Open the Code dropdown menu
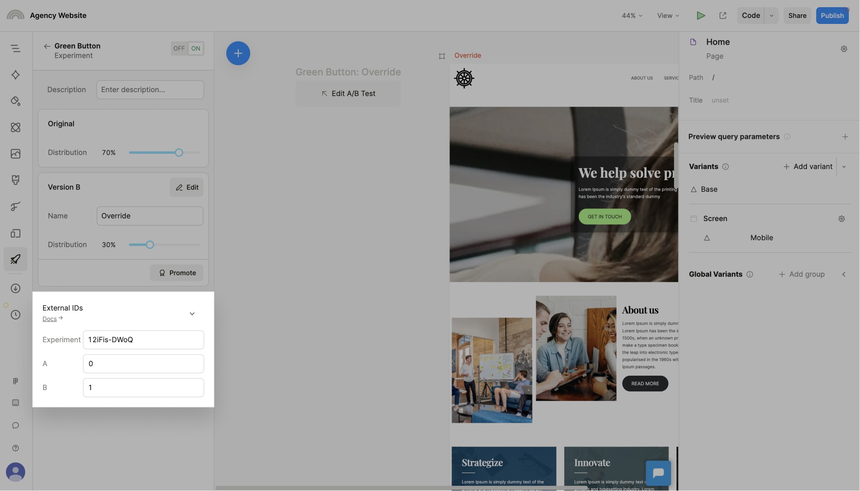The image size is (860, 491). point(771,16)
